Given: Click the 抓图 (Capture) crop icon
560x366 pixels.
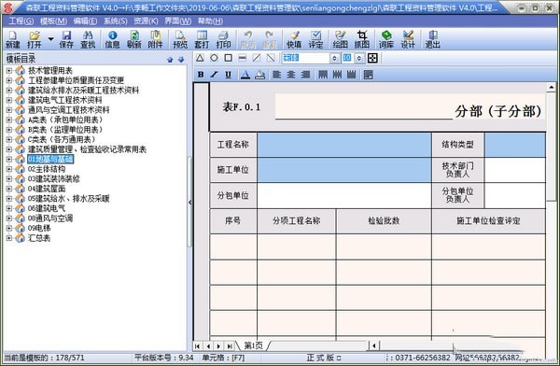Looking at the screenshot, I should pyautogui.click(x=362, y=39).
